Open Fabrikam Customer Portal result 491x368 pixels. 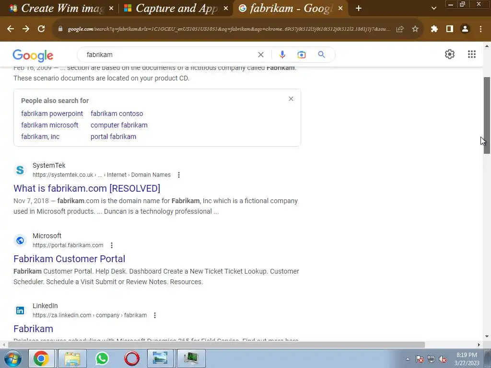point(69,259)
